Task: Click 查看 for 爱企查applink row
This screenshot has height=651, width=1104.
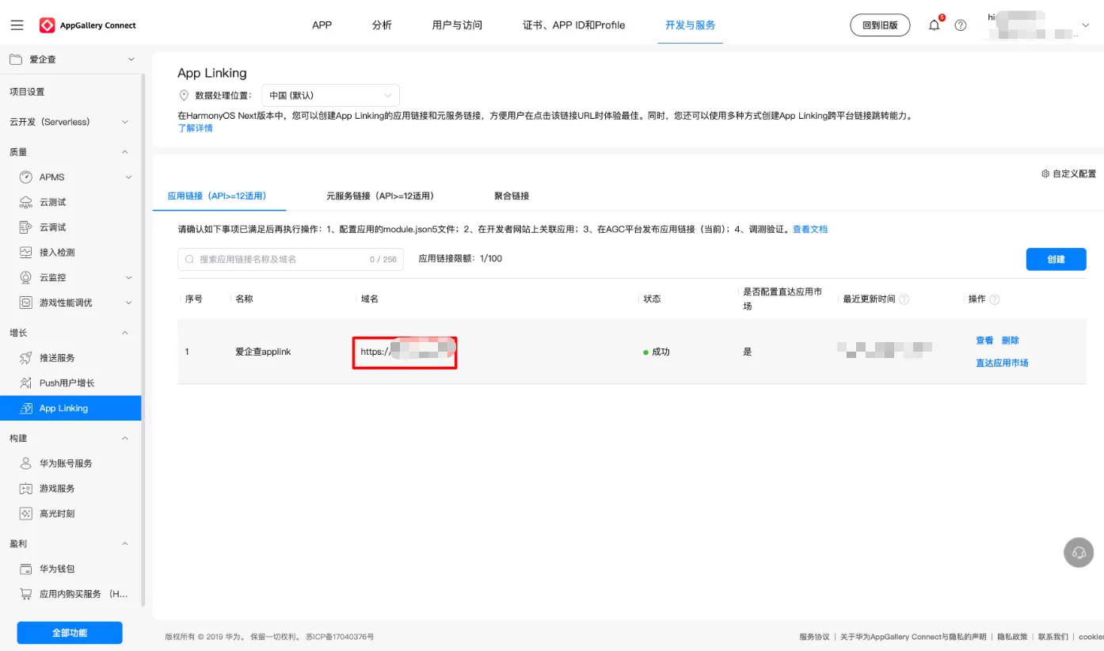Action: [984, 341]
